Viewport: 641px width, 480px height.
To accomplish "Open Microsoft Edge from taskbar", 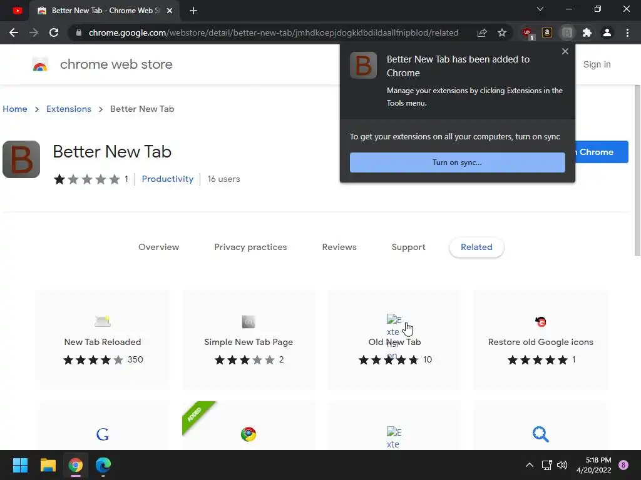I will (103, 465).
